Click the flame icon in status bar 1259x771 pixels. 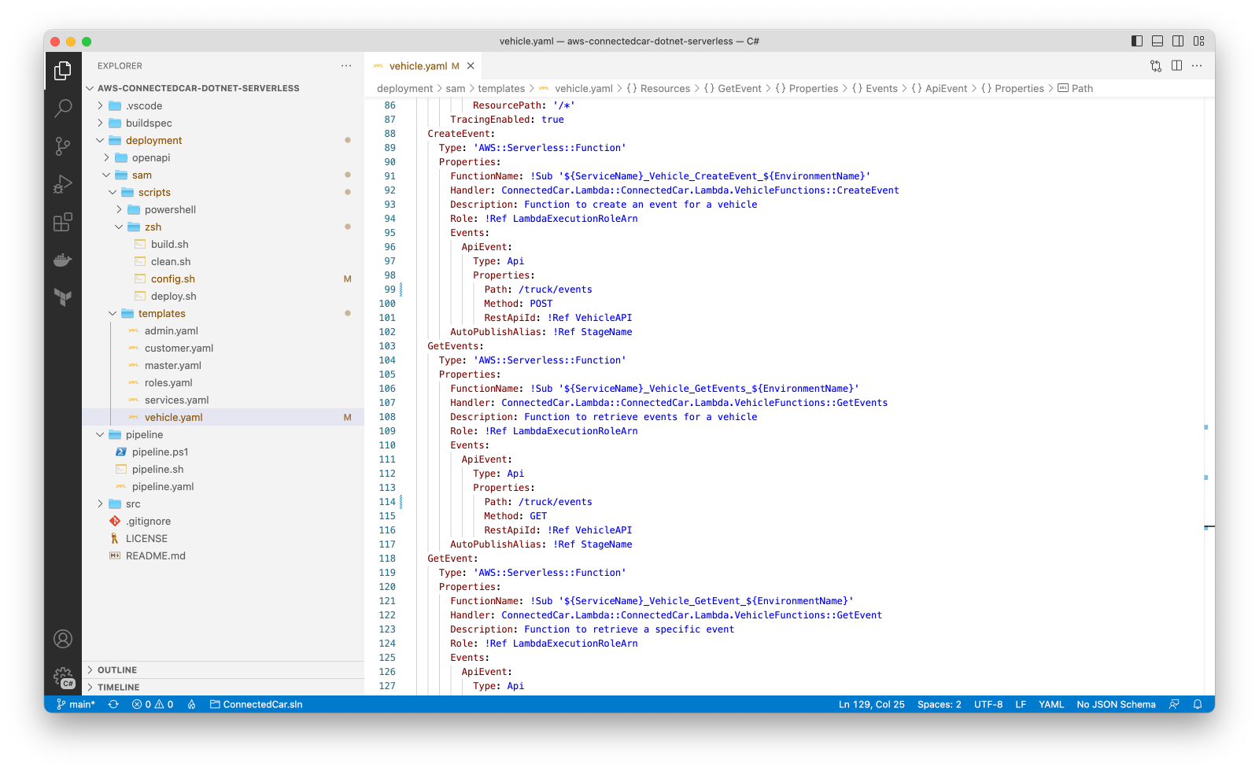pos(191,704)
